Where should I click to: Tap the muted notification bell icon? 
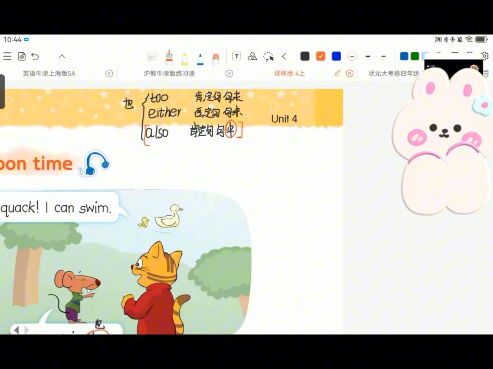coord(460,40)
